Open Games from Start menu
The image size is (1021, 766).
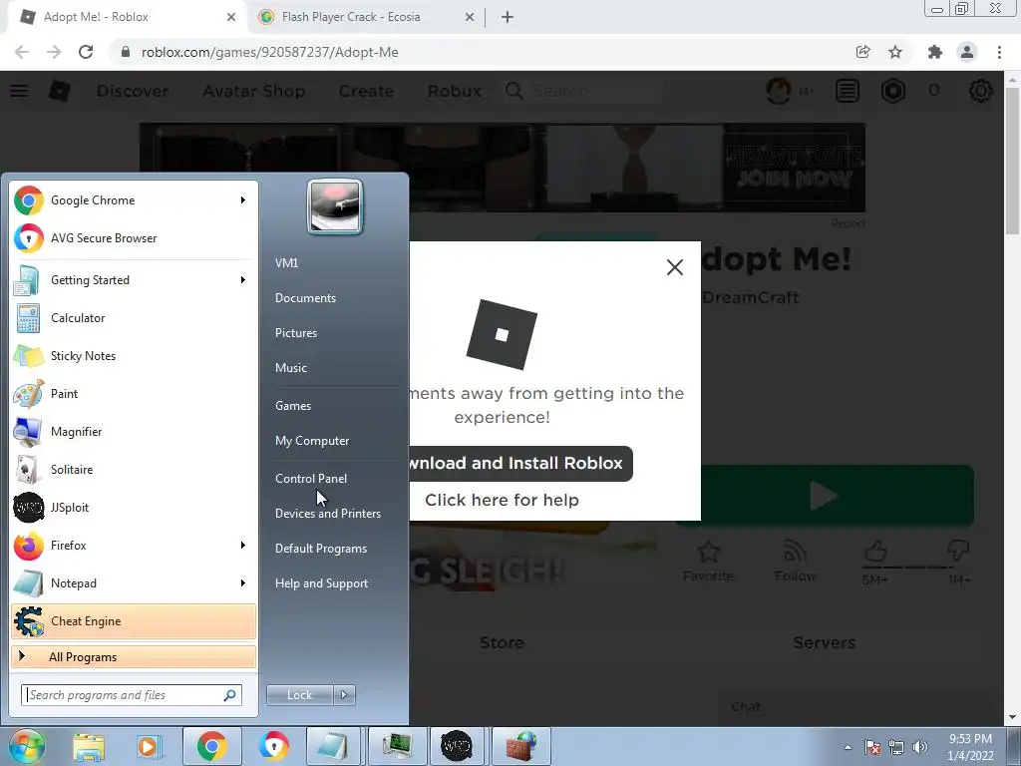pos(293,405)
